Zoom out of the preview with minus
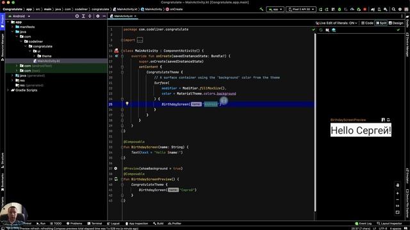The image size is (410, 230). pos(397,200)
